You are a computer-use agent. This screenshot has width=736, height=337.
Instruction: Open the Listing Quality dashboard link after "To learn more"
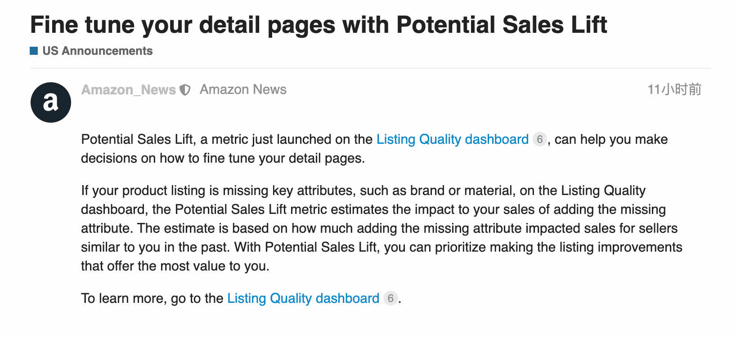[303, 298]
